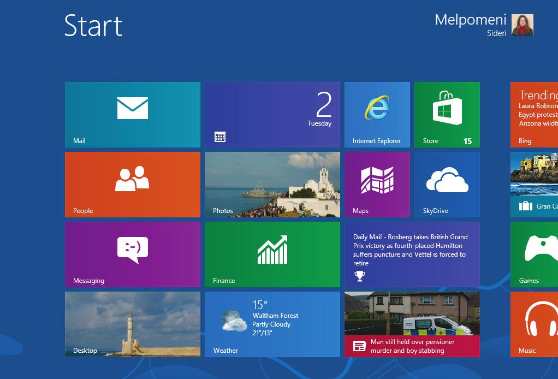Launch Internet Explorer tile
This screenshot has height=379, width=558.
pyautogui.click(x=377, y=115)
